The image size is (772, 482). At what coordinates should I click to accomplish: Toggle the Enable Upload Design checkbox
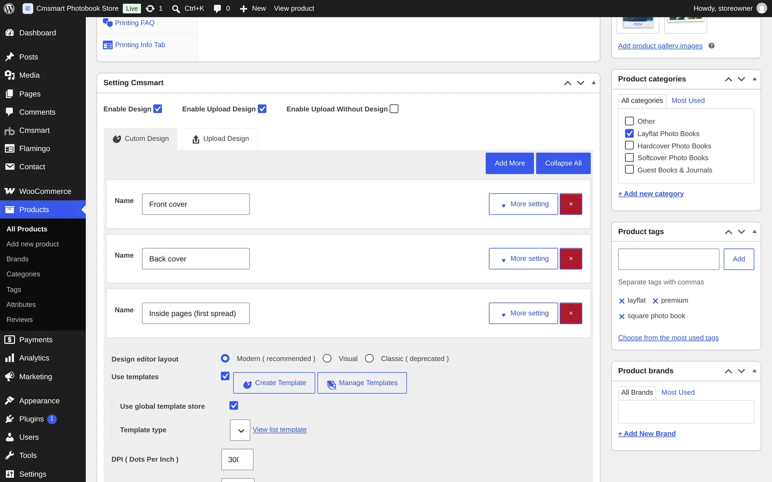262,109
